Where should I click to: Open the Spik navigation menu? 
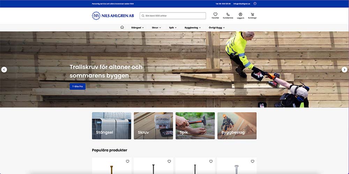click(x=173, y=27)
